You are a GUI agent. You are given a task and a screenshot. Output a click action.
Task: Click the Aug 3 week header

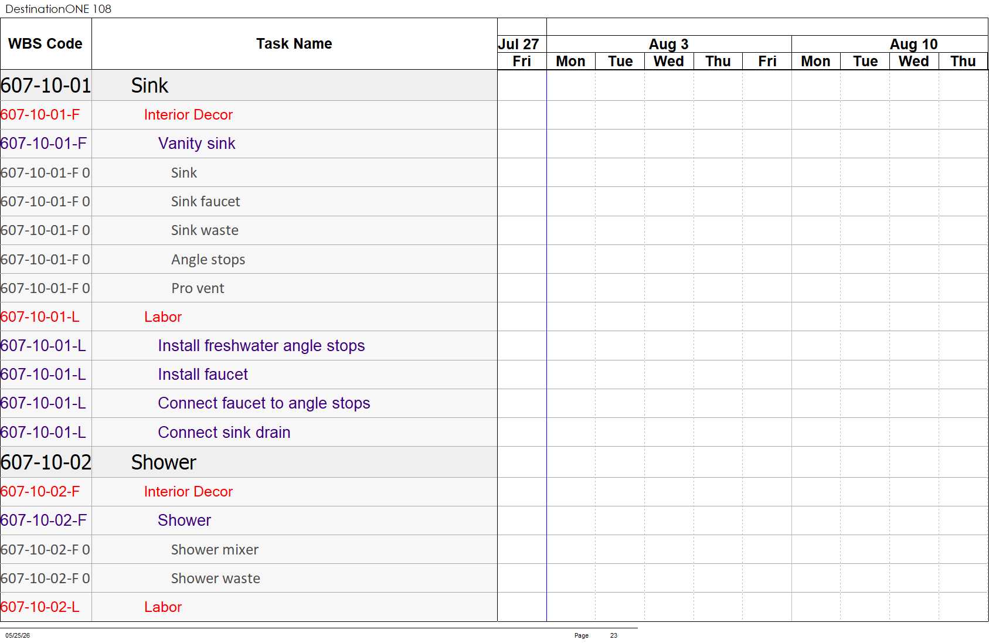coord(668,45)
